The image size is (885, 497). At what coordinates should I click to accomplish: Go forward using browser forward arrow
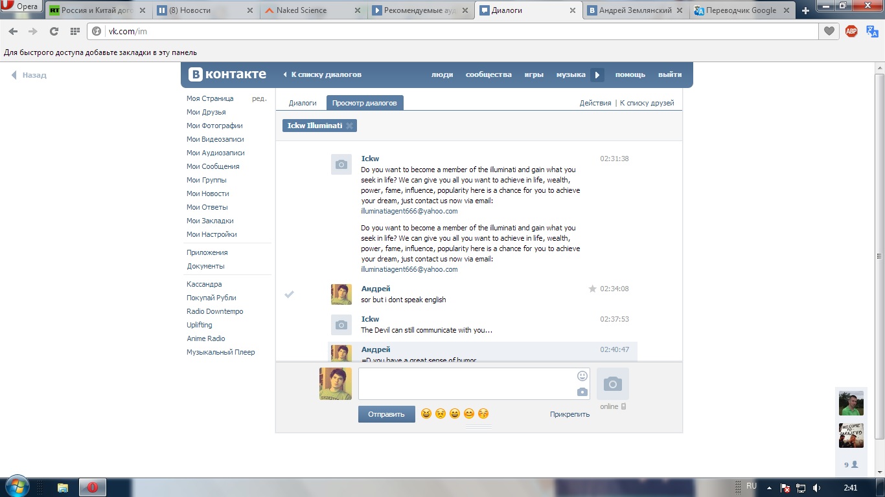pyautogui.click(x=32, y=31)
